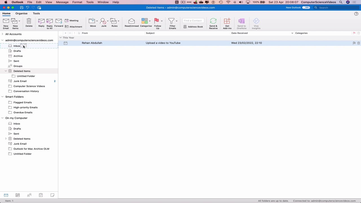Click the Reply to All icon

coord(50,21)
